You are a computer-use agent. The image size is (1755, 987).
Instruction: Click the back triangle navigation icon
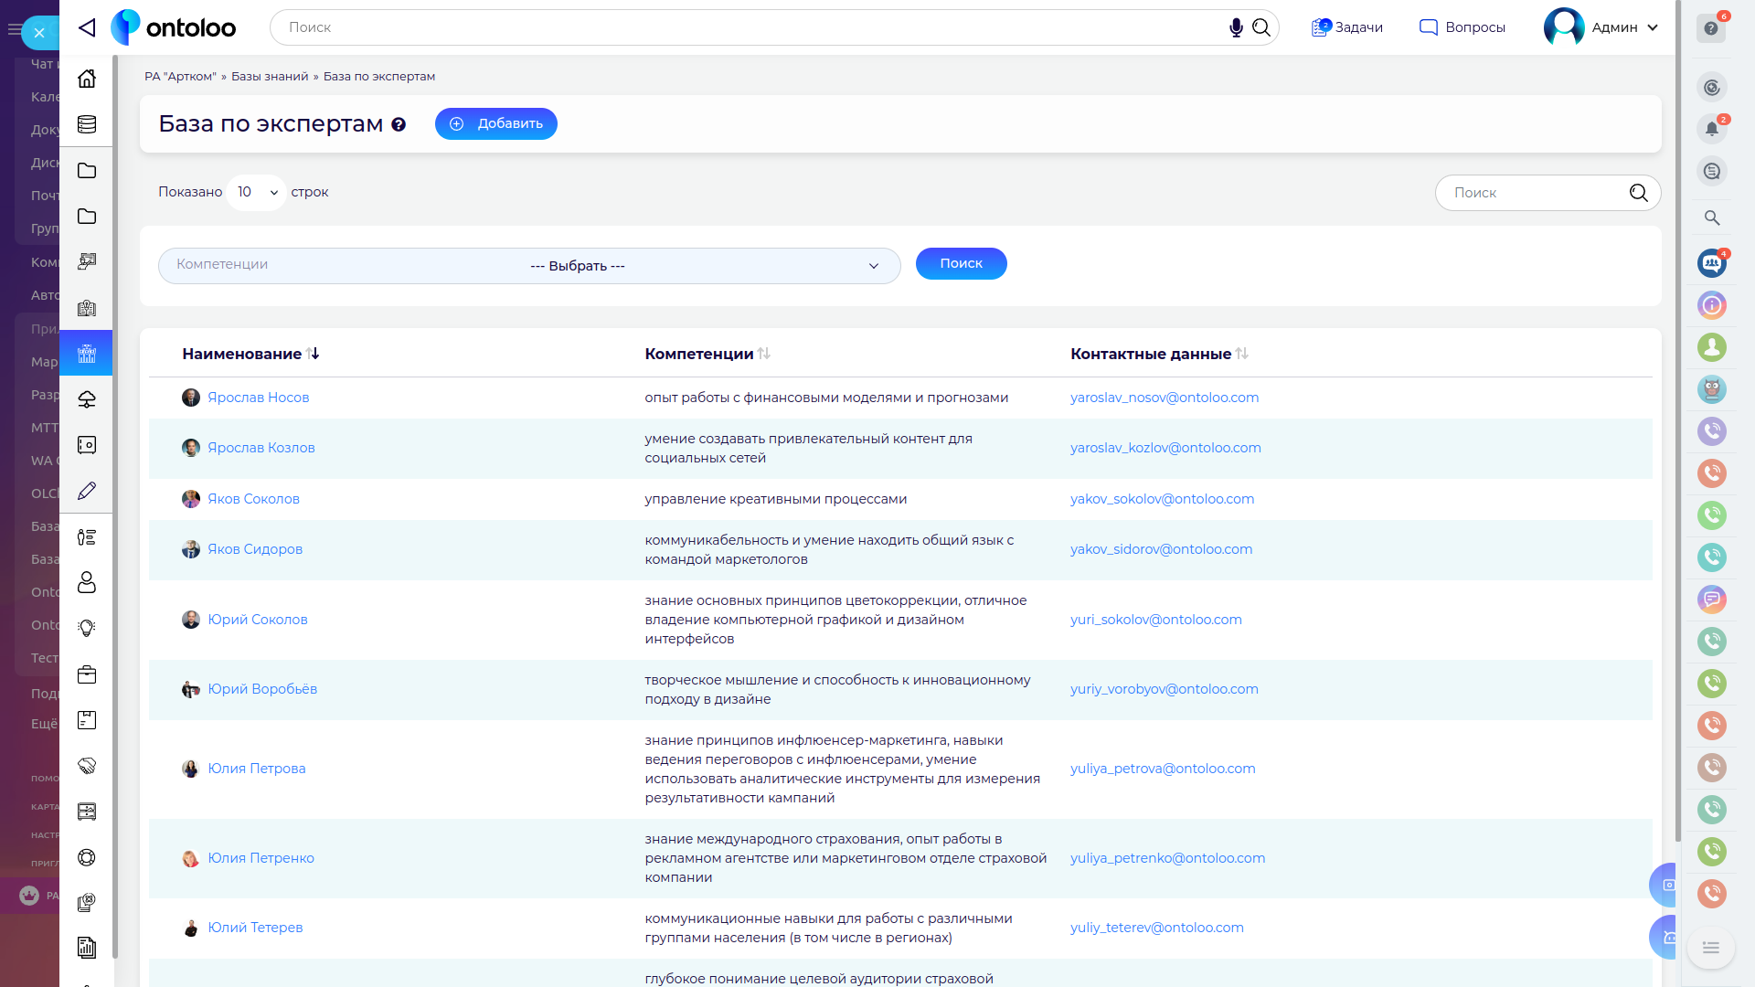pos(87,27)
